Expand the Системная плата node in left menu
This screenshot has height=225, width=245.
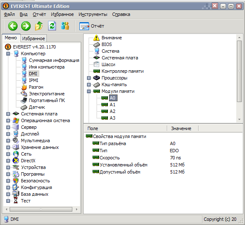coord(8,114)
